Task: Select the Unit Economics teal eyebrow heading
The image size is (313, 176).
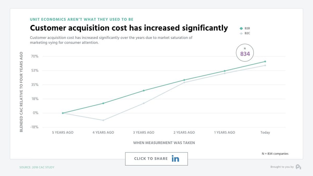Action: click(x=82, y=19)
